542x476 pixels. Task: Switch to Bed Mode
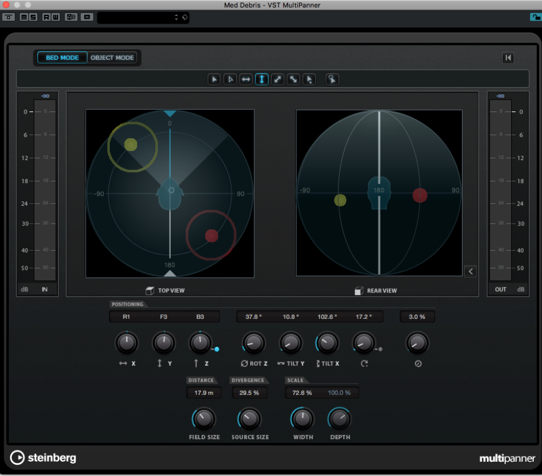62,57
